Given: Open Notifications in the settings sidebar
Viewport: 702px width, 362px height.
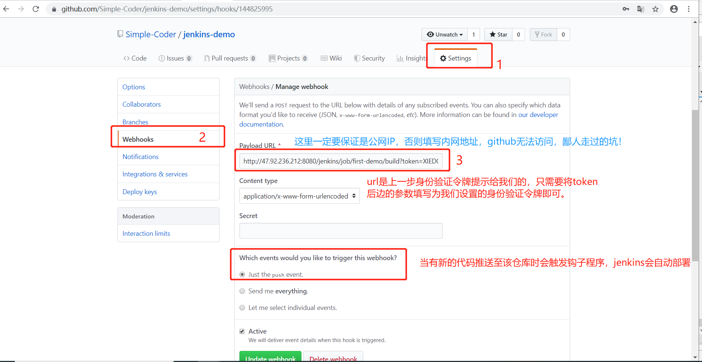Looking at the screenshot, I should pos(168,157).
